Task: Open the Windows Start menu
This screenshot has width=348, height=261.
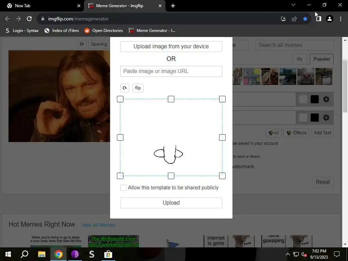Action: (x=8, y=254)
